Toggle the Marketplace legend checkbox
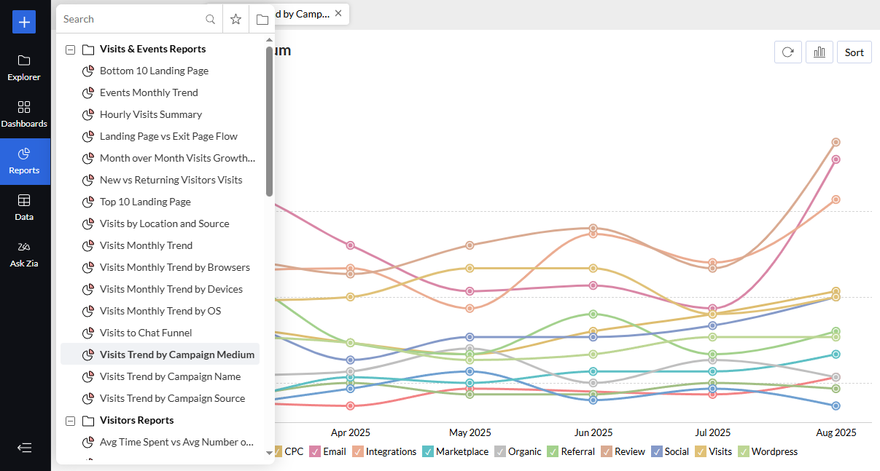Screen dimensions: 880x471 click(x=428, y=451)
